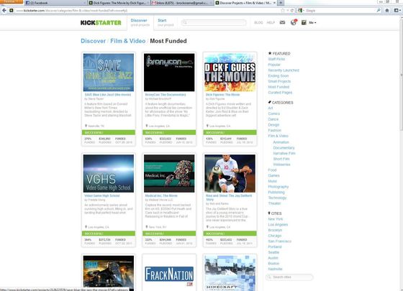This screenshot has width=403, height=291.
Task: Choose the Dance category
Action: click(x=273, y=119)
